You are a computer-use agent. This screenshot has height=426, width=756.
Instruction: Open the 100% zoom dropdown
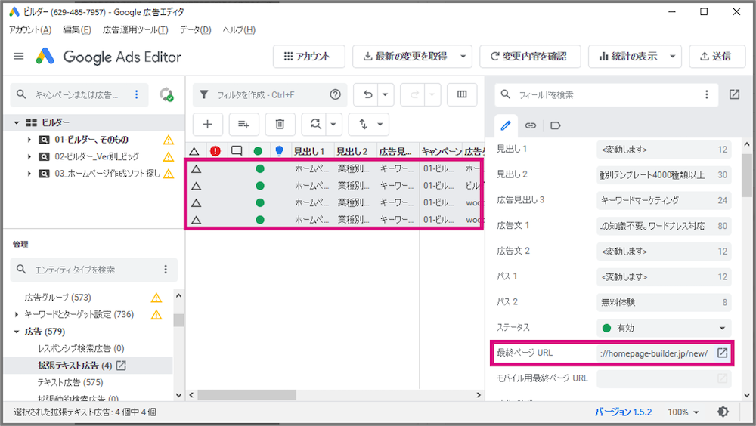(x=683, y=412)
